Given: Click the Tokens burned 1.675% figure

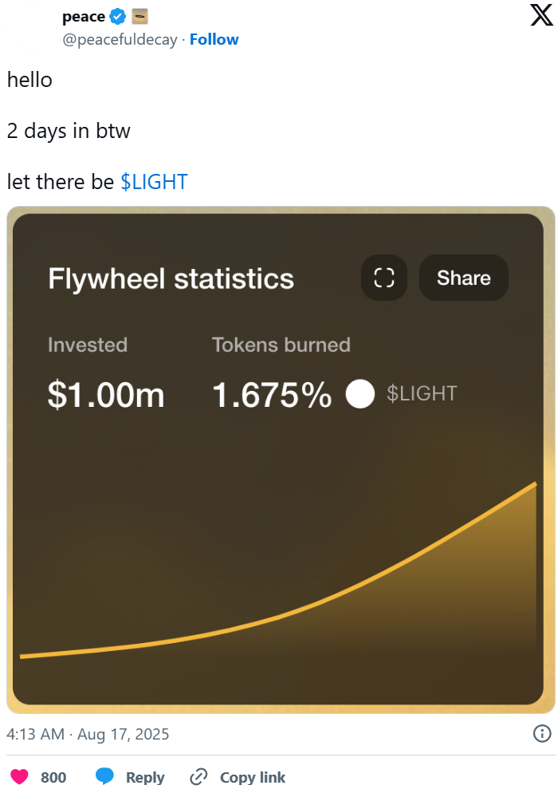Looking at the screenshot, I should (273, 394).
